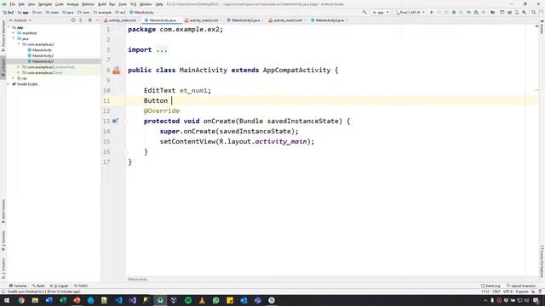The width and height of the screenshot is (545, 306).
Task: Click the select opened file target icon
Action: click(73, 20)
